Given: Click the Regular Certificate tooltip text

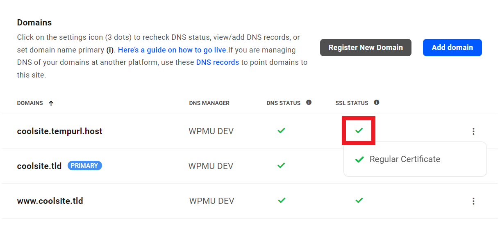Looking at the screenshot, I should 405,159.
